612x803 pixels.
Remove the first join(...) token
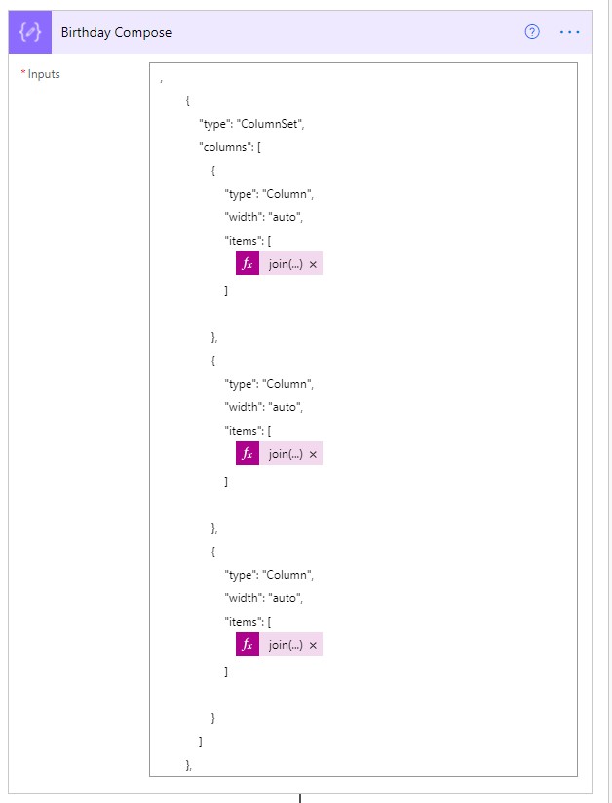313,264
